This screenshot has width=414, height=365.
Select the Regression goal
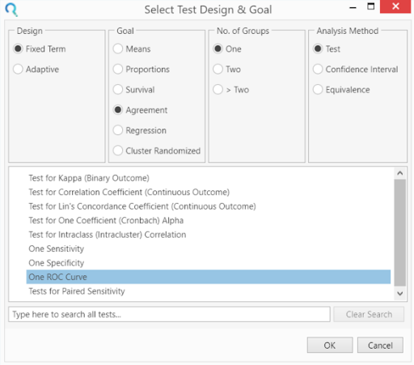click(x=118, y=130)
